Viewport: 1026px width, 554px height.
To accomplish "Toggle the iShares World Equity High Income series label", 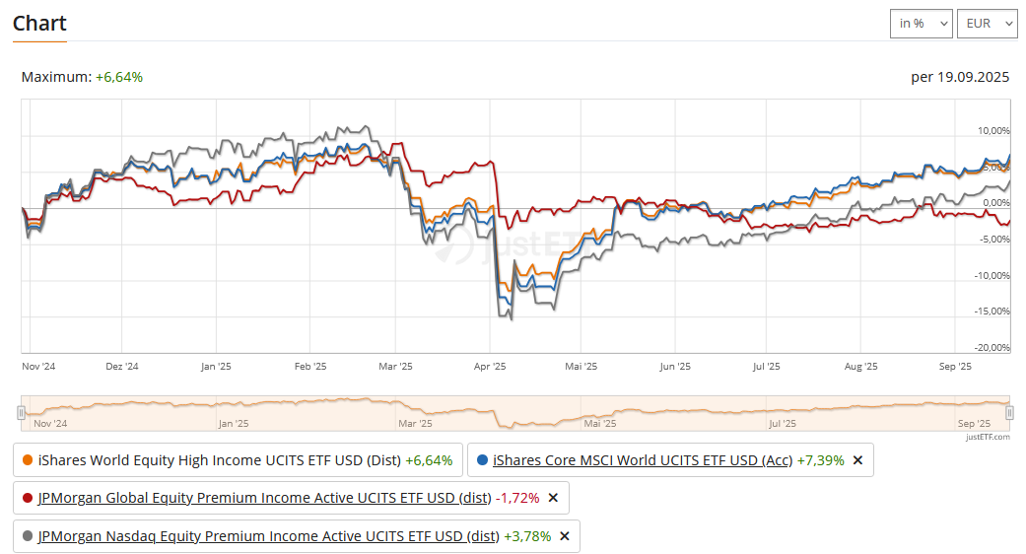I will point(217,460).
